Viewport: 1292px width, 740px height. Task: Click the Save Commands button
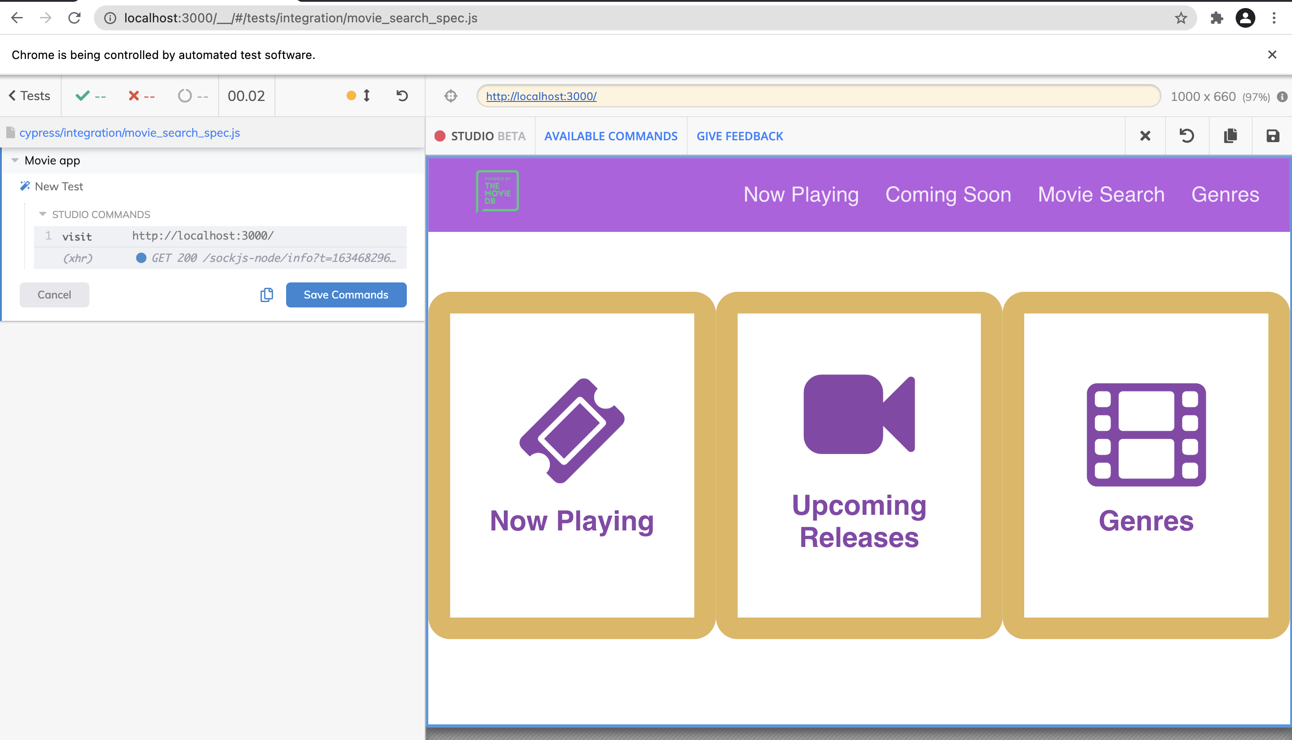click(346, 295)
